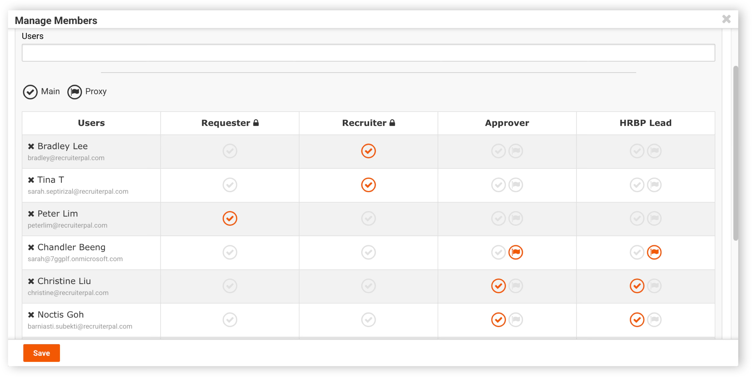Click Chandler Beeng's orange Approver proxy flag
Screen dimensions: 752x377
coord(516,252)
